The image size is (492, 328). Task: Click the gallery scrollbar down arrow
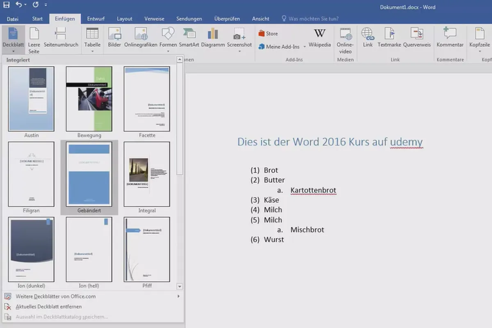point(180,286)
